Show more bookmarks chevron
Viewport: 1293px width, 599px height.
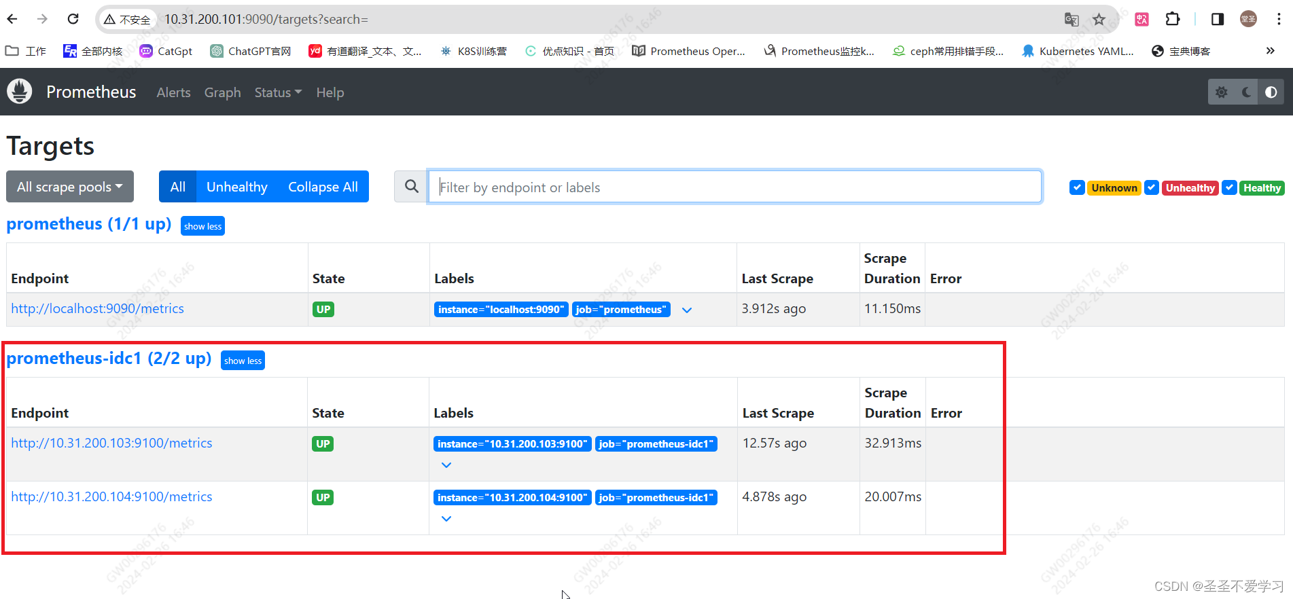point(1270,51)
